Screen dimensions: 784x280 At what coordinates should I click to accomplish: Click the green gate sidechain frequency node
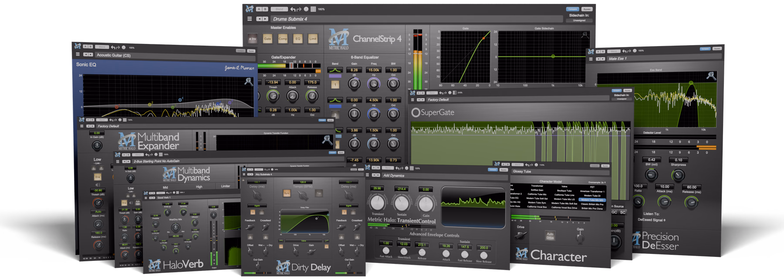553,56
